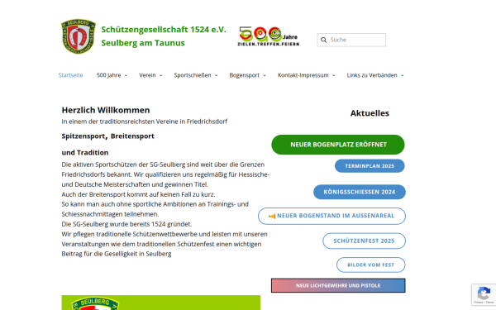Expand the 500 Jahre dropdown arrow
Screen dimensions: 496x310
click(x=126, y=75)
